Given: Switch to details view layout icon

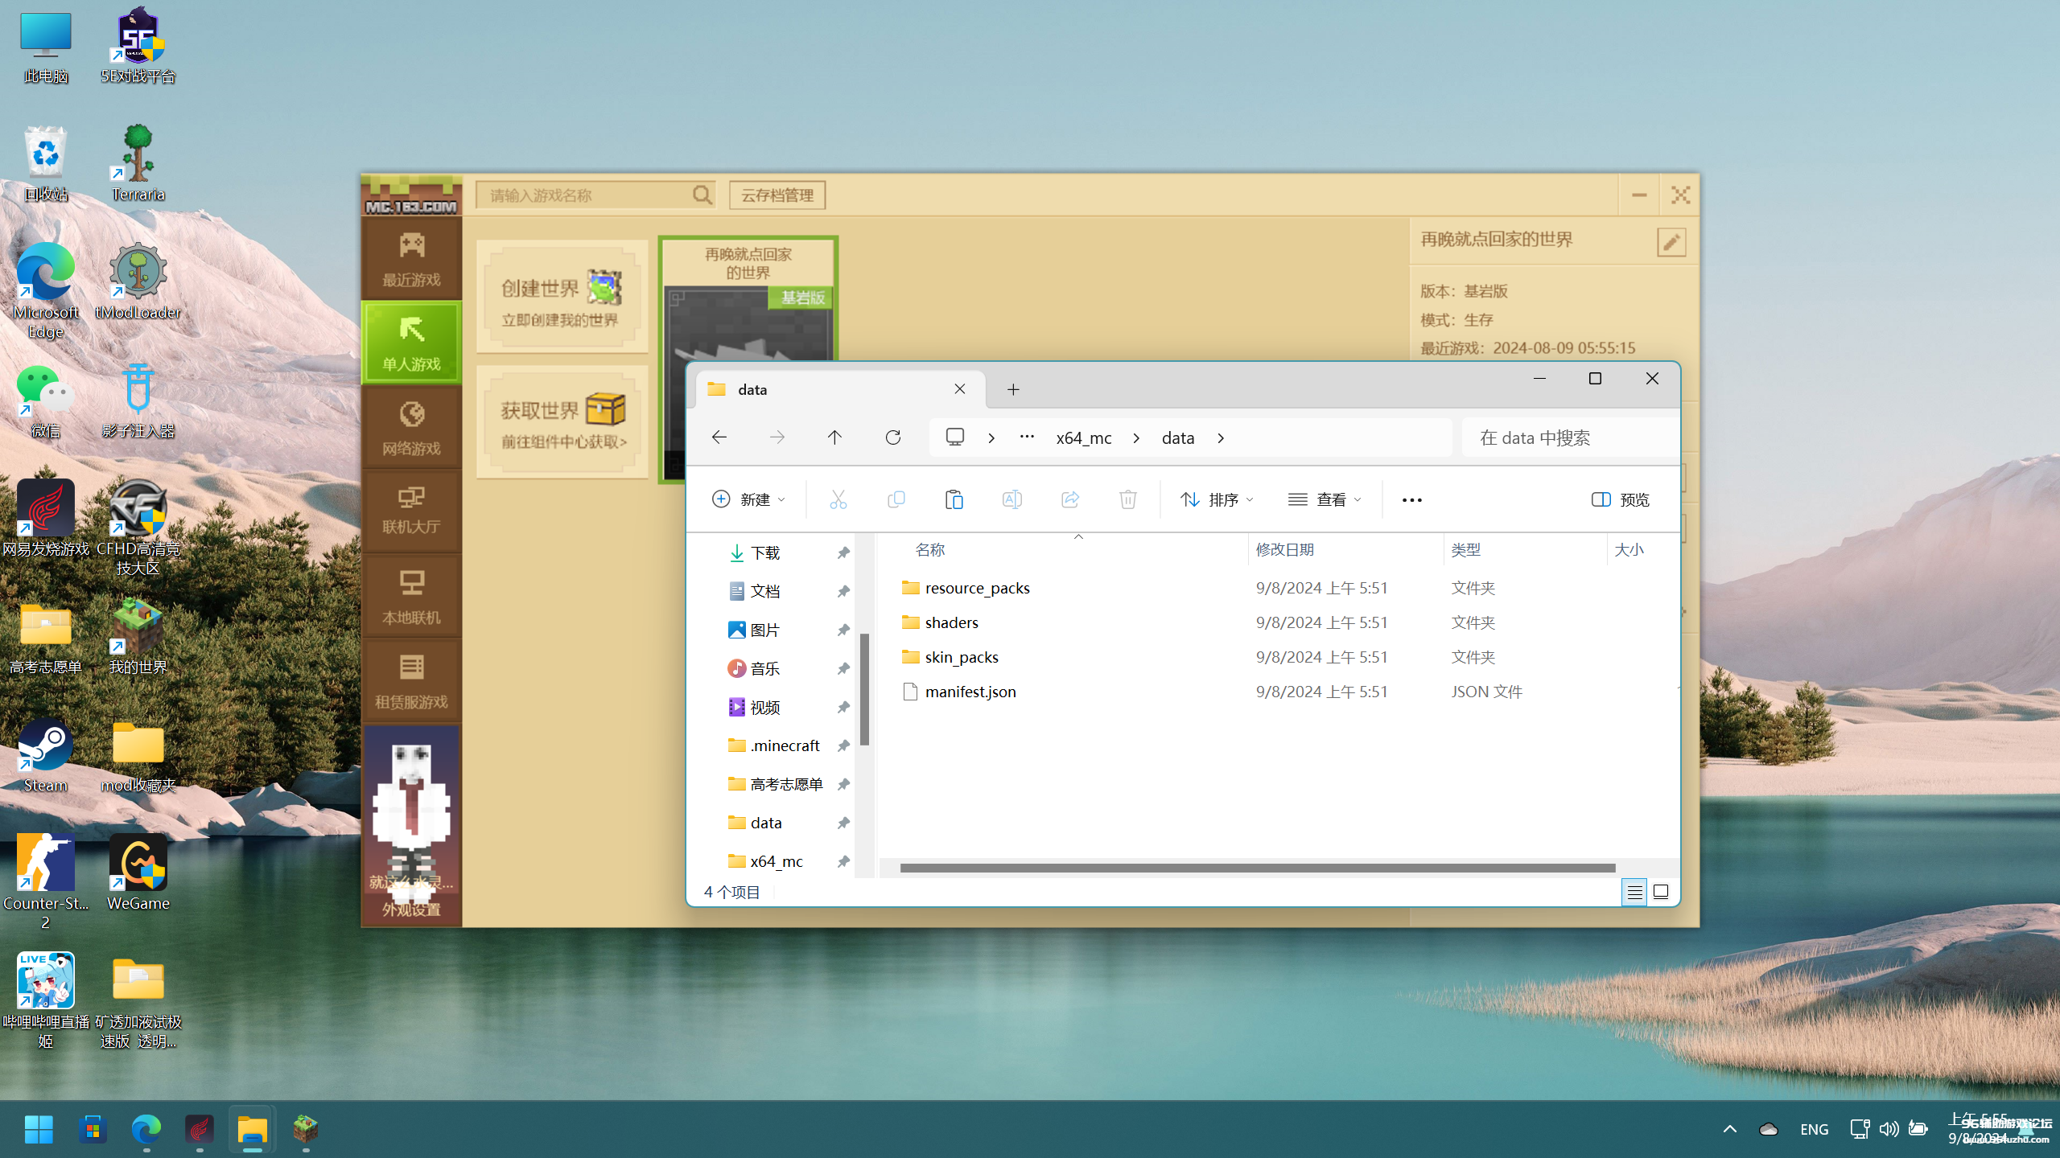Looking at the screenshot, I should coord(1634,892).
